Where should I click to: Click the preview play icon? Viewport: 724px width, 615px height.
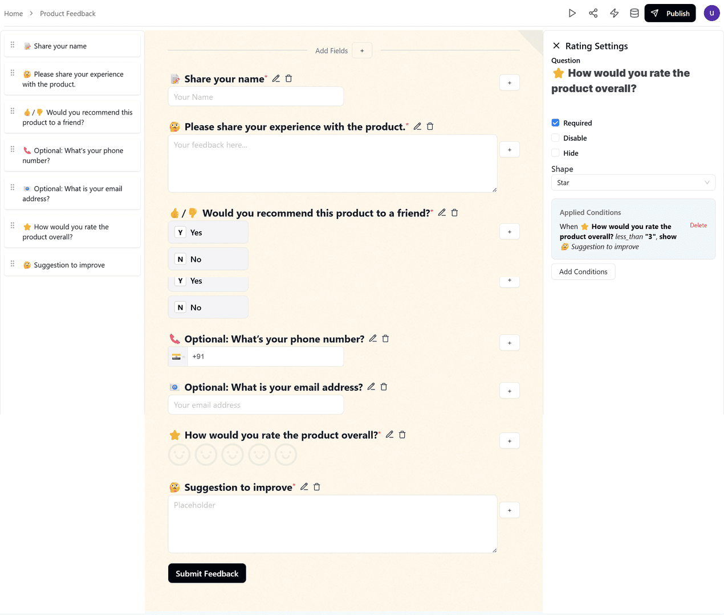pyautogui.click(x=572, y=13)
